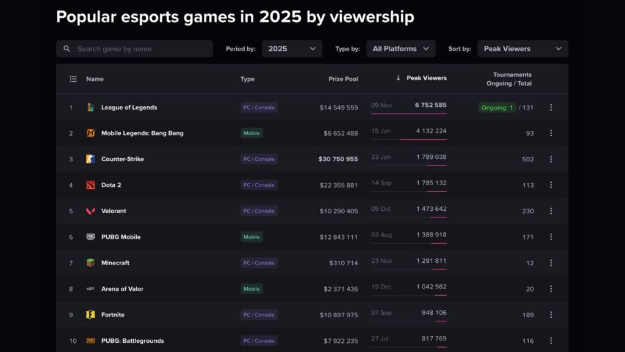Sort the table by Prize Pool header

(x=344, y=79)
